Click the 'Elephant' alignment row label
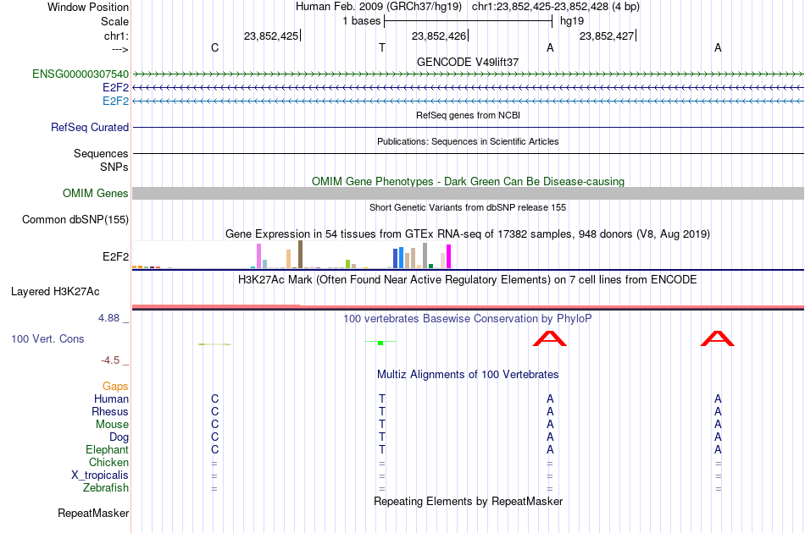Image resolution: width=805 pixels, height=533 pixels. (108, 449)
